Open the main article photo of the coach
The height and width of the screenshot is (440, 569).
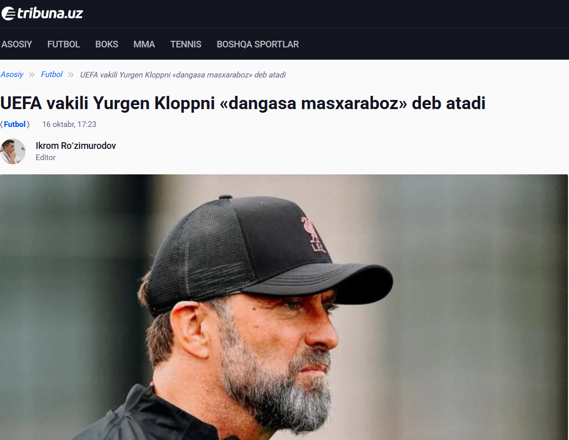[284, 307]
